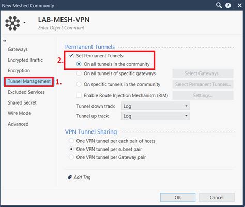Open help via question mark icon

228,6
